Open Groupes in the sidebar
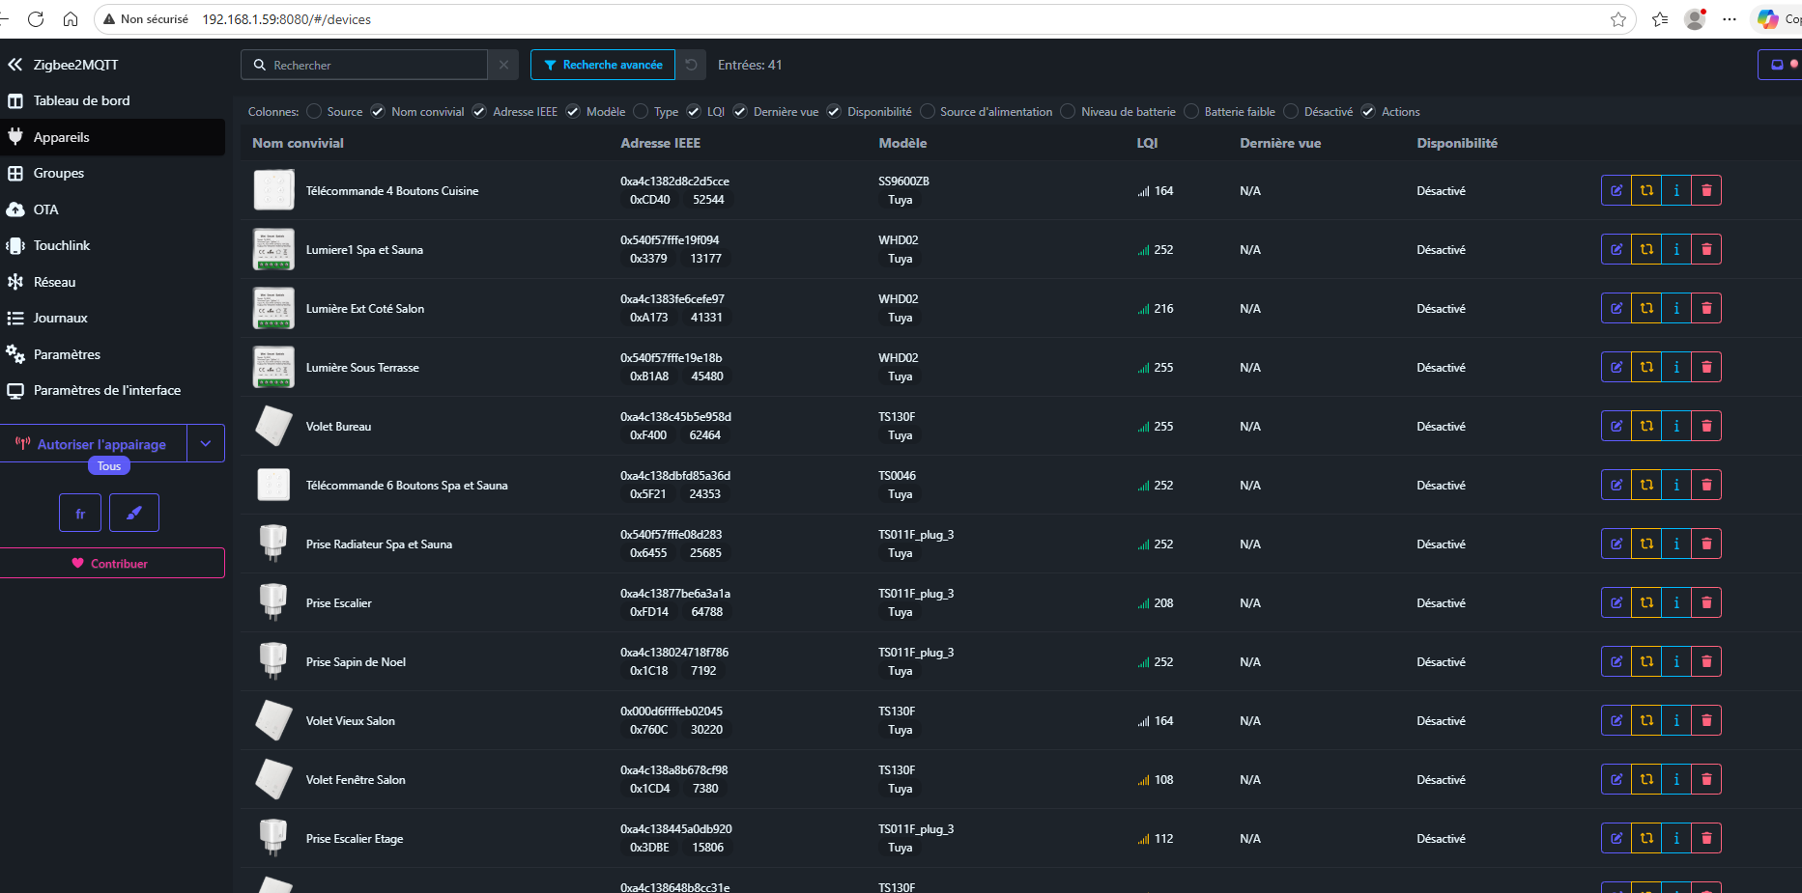1802x893 pixels. pos(59,174)
